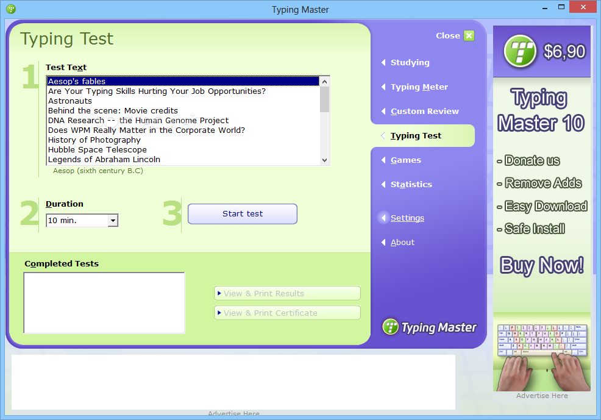The height and width of the screenshot is (420, 601).
Task: Click the arrow icon beside Studying
Action: pyautogui.click(x=383, y=62)
